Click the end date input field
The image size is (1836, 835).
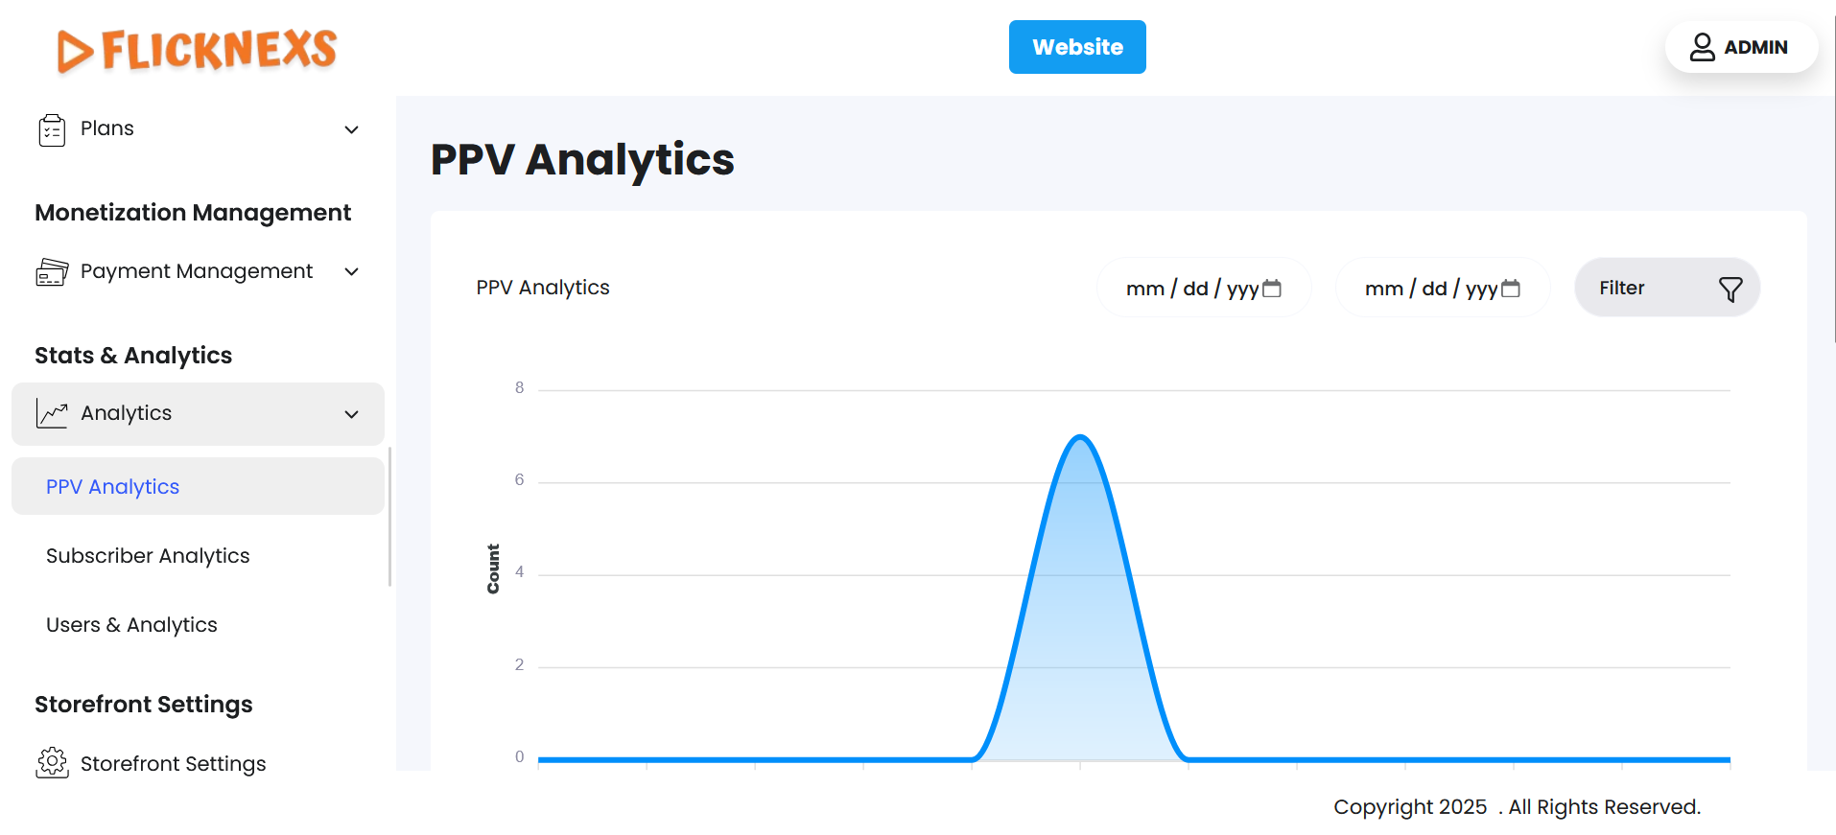click(1428, 289)
